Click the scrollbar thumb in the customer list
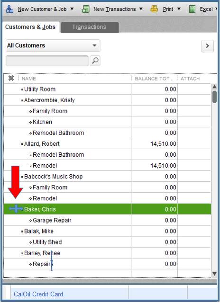The width and height of the screenshot is (220, 303). point(214,97)
